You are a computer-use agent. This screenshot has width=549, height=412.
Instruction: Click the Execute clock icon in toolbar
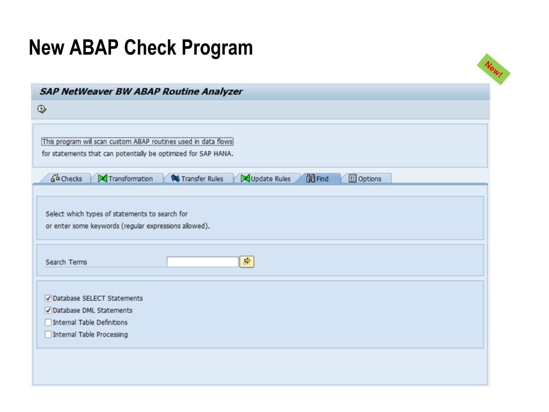click(x=42, y=109)
